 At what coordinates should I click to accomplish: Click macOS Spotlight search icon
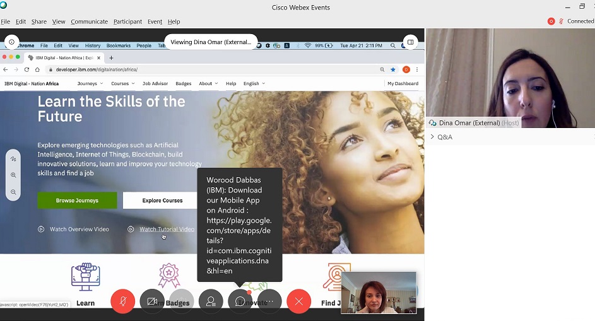[393, 45]
